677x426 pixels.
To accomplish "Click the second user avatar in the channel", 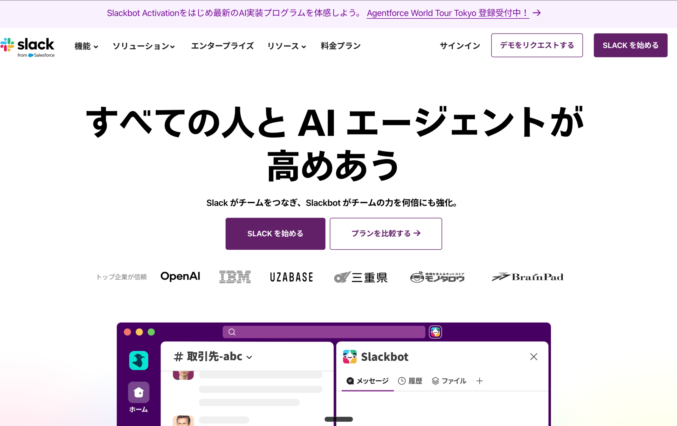I will [183, 421].
